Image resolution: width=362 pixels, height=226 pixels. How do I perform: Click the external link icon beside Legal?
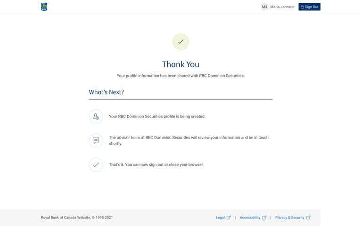point(229,218)
